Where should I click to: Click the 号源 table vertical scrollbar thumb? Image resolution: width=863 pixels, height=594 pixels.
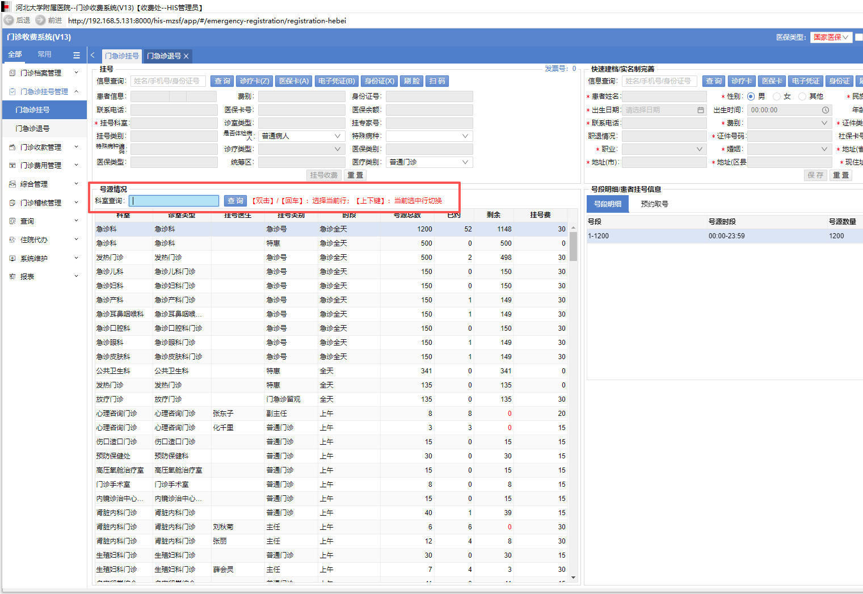573,246
